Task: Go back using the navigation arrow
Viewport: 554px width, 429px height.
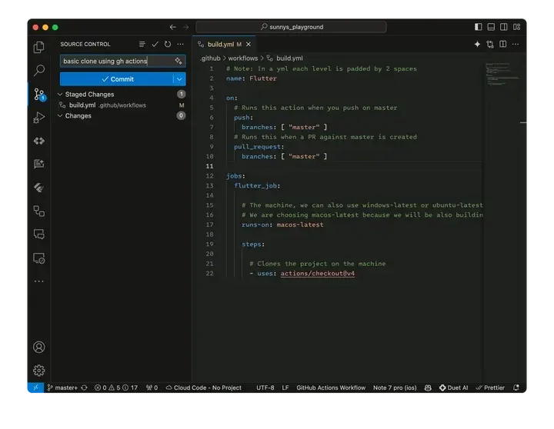Action: pyautogui.click(x=173, y=27)
